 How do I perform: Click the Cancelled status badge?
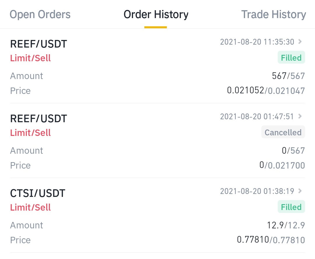283,132
